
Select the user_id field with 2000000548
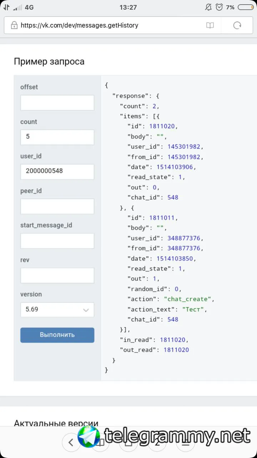(x=57, y=171)
